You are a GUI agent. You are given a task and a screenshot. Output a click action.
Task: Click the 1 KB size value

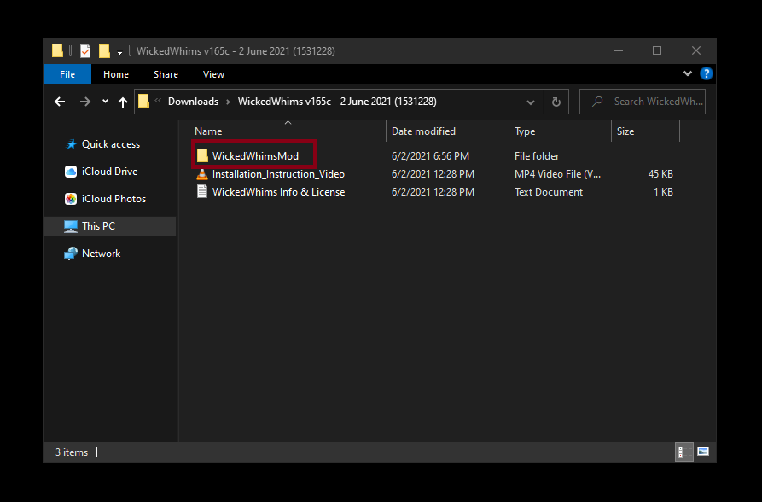(663, 191)
